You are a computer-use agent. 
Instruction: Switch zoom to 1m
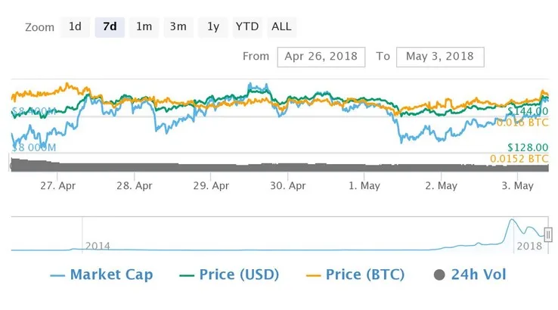pos(144,26)
